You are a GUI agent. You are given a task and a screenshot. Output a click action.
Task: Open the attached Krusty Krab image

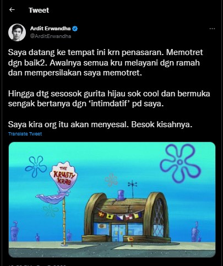tap(112, 199)
